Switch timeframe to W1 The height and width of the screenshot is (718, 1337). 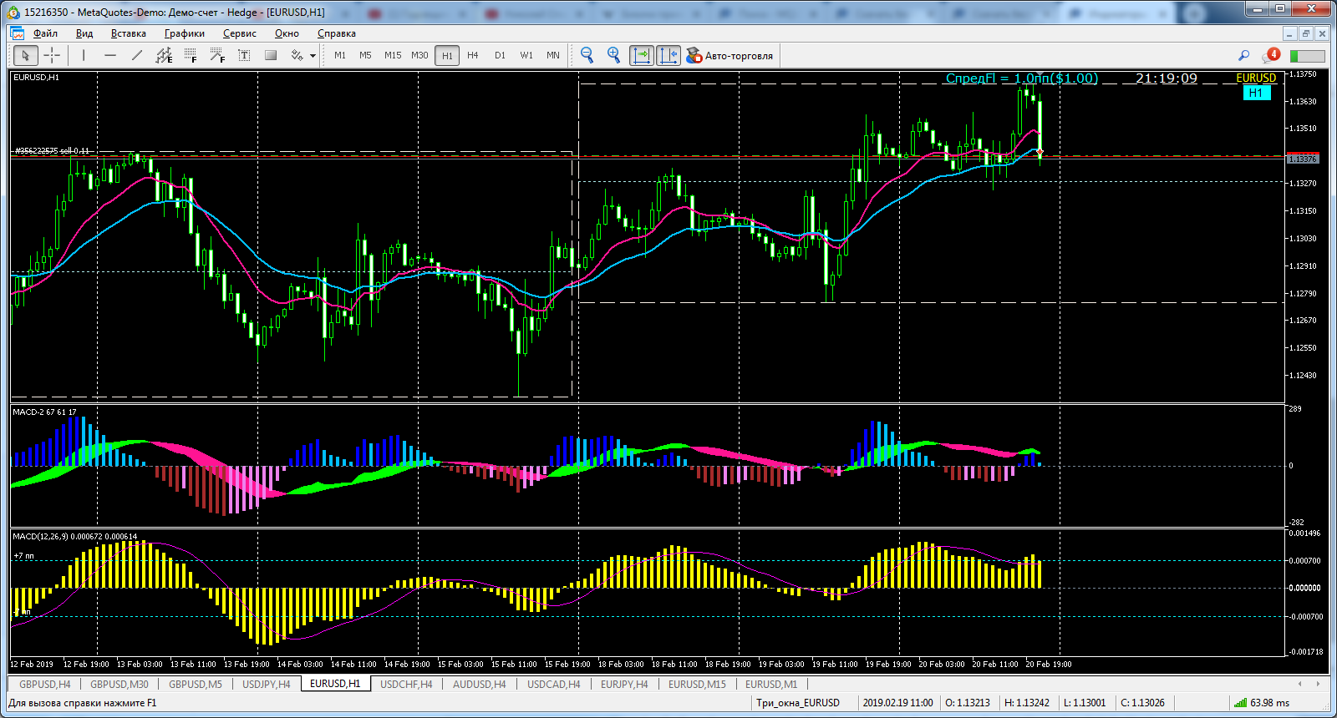click(x=526, y=55)
